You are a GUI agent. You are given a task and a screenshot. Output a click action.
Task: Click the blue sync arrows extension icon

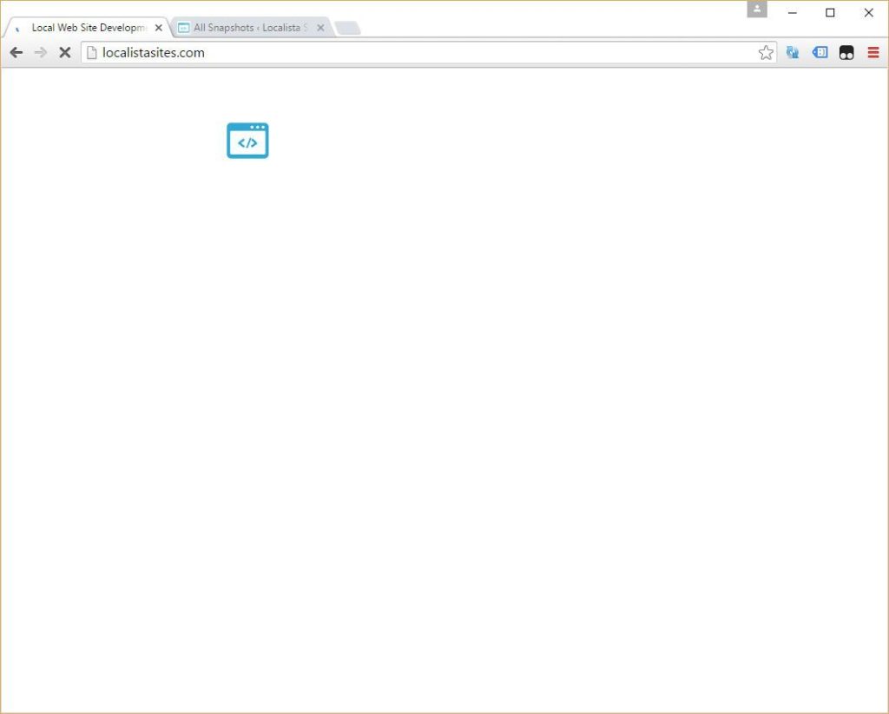click(x=793, y=53)
